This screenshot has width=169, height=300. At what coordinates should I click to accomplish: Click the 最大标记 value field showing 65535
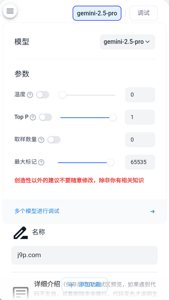point(140,162)
